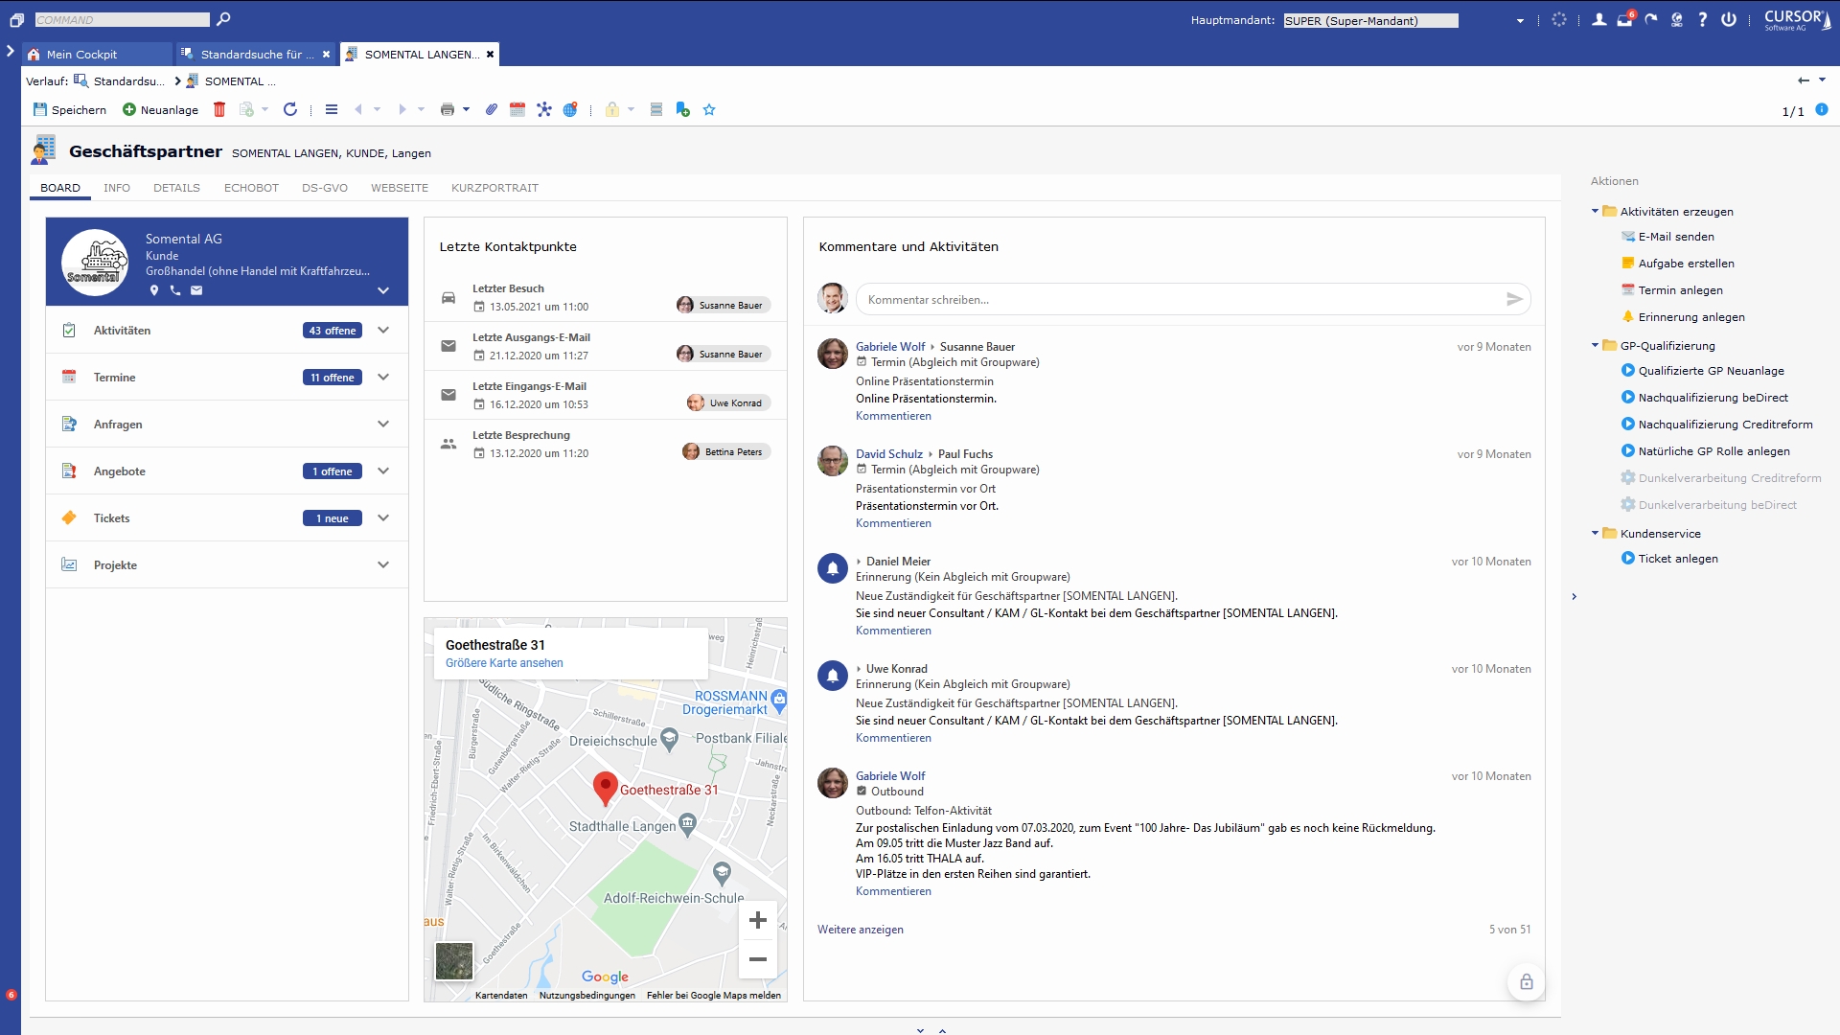
Task: Click the send comment arrow icon
Action: 1514,300
